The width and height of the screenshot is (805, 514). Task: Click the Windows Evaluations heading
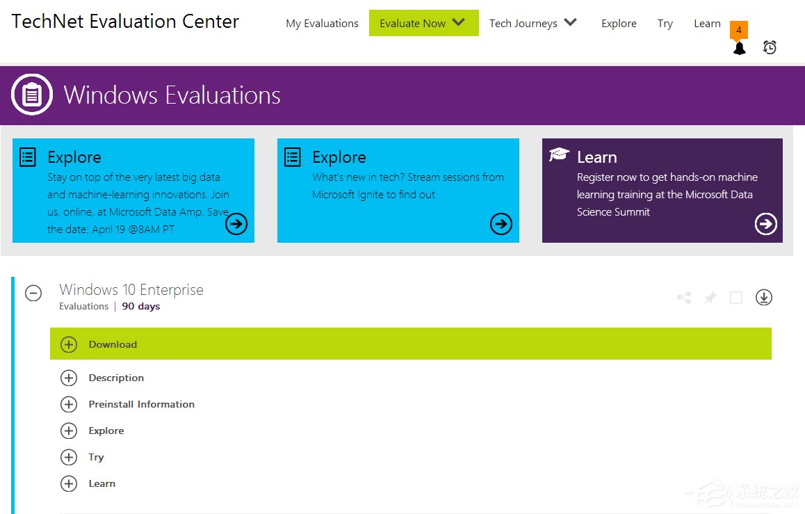pos(172,95)
